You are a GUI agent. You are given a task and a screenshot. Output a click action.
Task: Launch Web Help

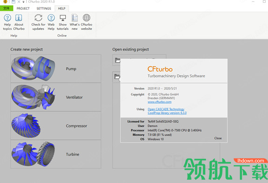(51, 22)
